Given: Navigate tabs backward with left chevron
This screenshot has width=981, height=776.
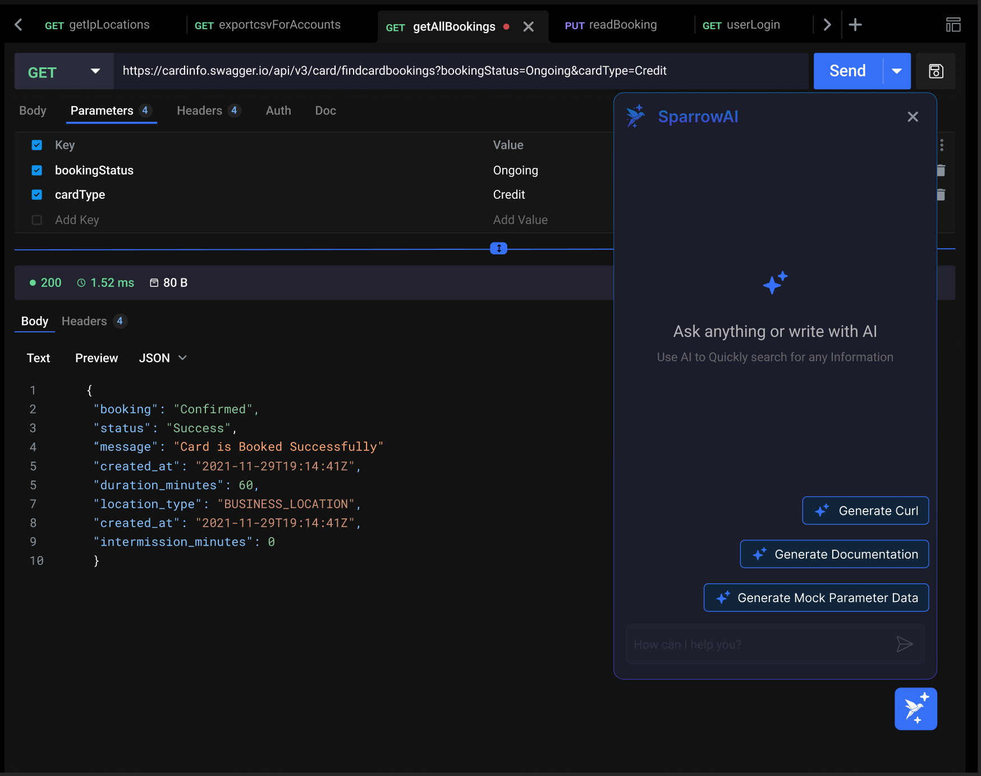Looking at the screenshot, I should 19,25.
